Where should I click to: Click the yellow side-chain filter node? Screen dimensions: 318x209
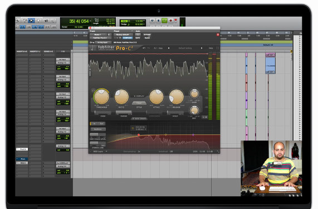166,135
